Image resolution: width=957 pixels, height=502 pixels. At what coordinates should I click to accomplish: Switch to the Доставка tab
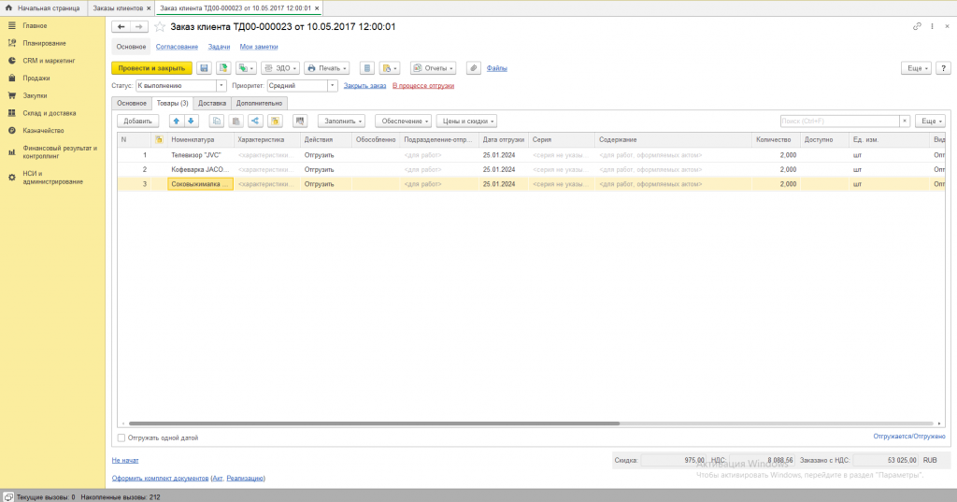coord(212,103)
